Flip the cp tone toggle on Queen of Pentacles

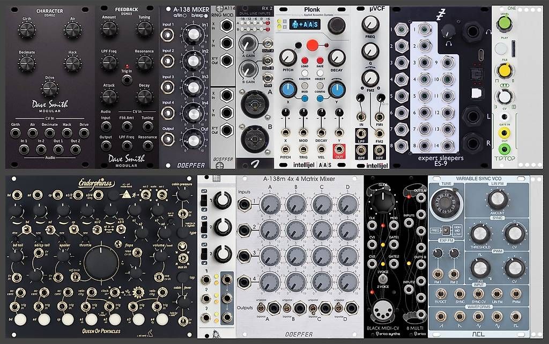coord(73,229)
